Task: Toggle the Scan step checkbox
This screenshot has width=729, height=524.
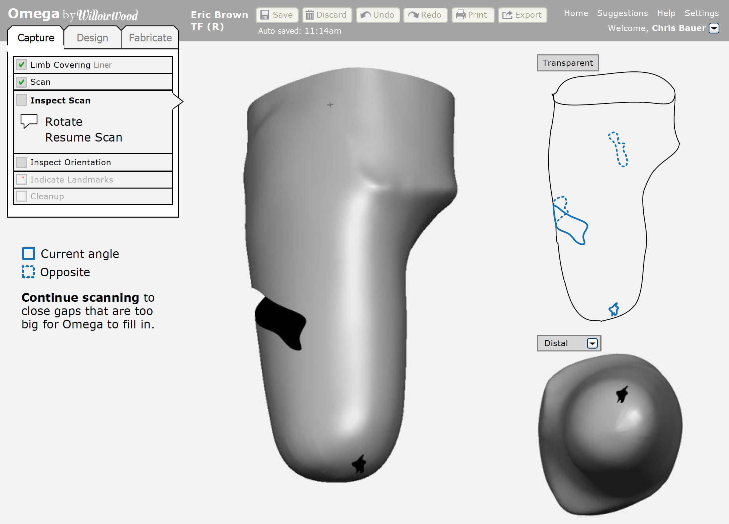Action: pos(22,82)
